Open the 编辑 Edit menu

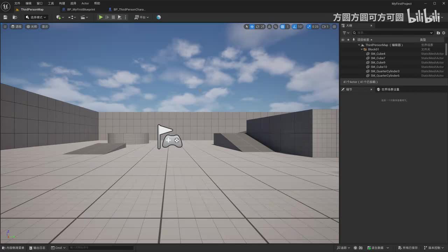[x=28, y=3]
